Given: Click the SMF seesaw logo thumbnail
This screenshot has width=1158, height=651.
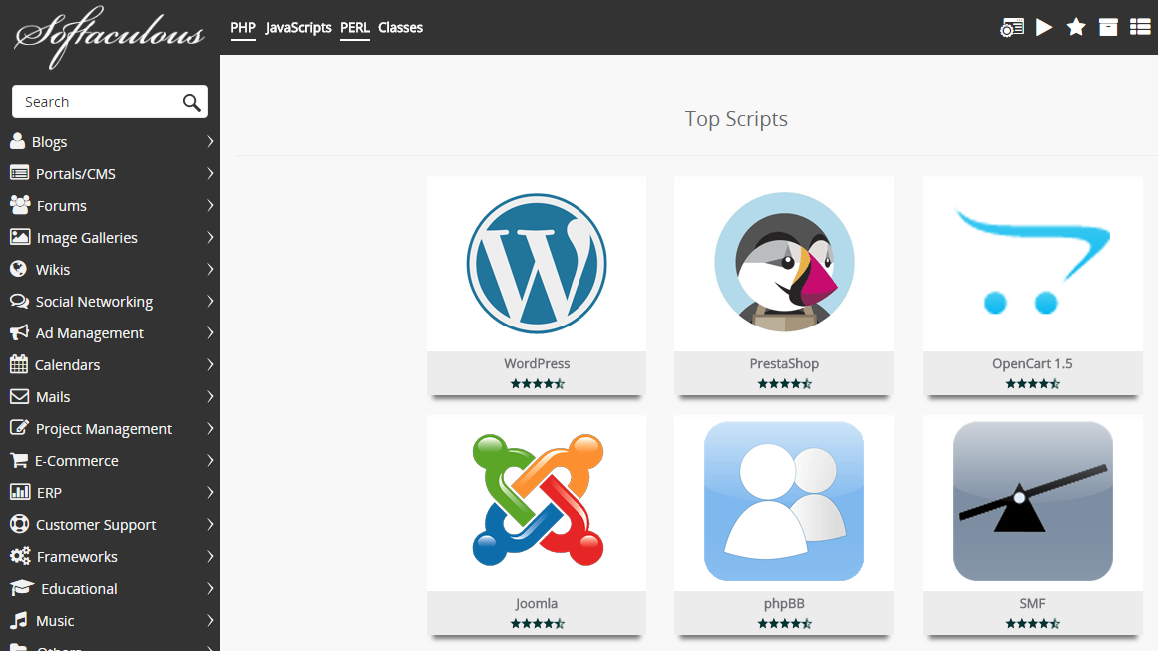Looking at the screenshot, I should coord(1032,501).
